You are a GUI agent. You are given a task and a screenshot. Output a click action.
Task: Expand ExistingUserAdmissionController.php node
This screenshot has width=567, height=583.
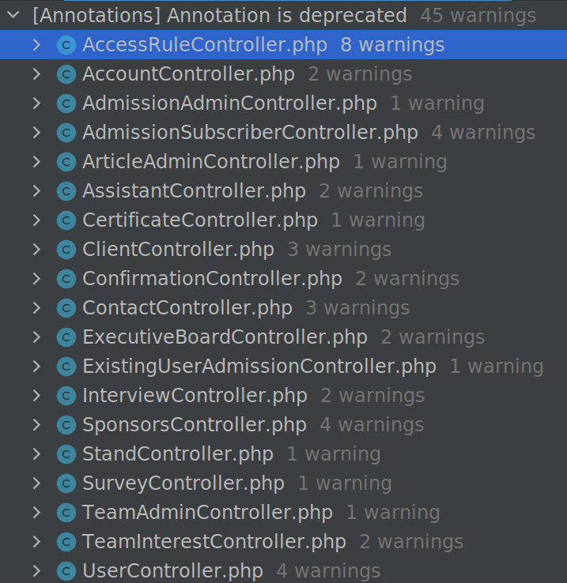36,367
